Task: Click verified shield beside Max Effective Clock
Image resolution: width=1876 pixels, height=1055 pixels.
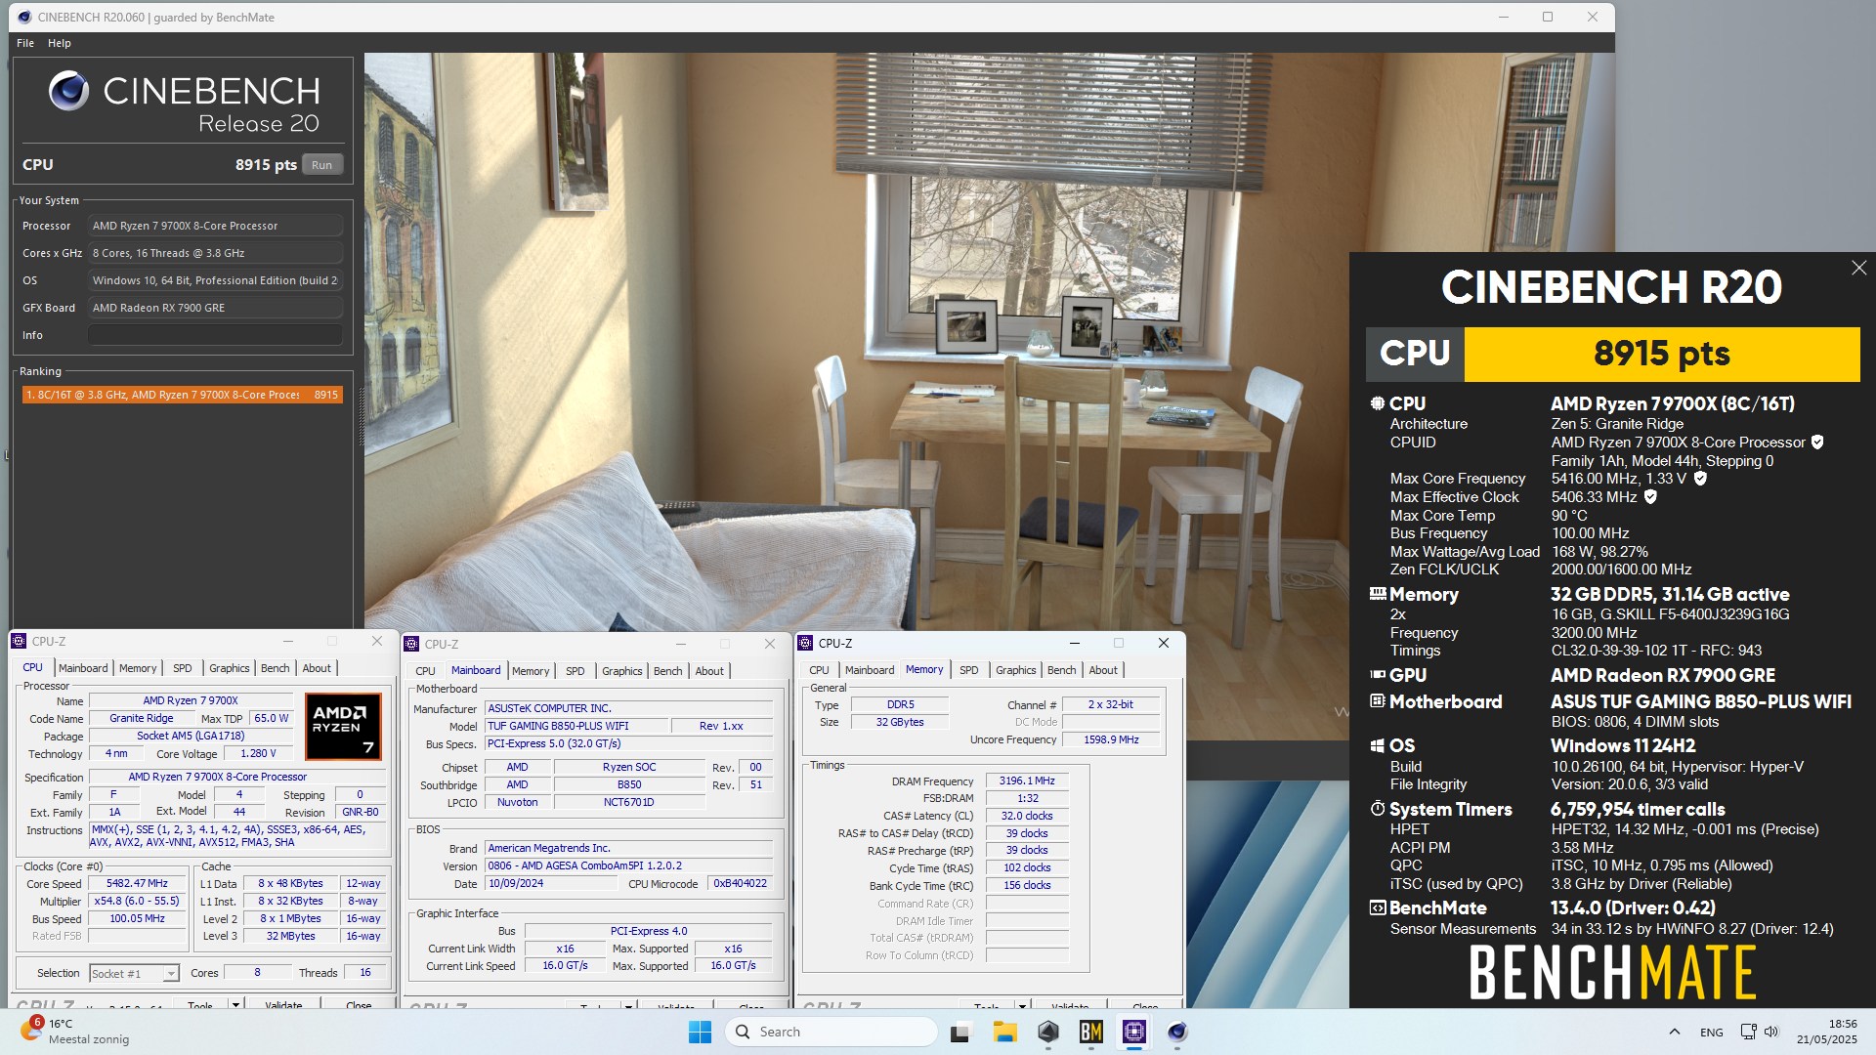Action: [x=1650, y=497]
